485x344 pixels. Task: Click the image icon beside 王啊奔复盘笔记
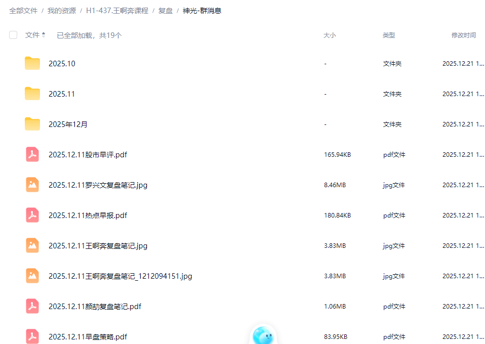point(32,245)
